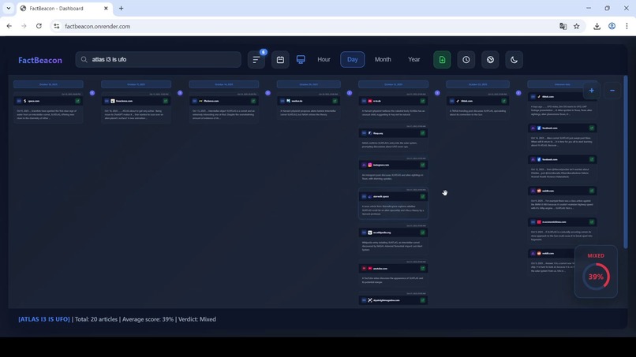The width and height of the screenshot is (636, 357).
Task: Zoom in the timeline with plus button
Action: [591, 91]
